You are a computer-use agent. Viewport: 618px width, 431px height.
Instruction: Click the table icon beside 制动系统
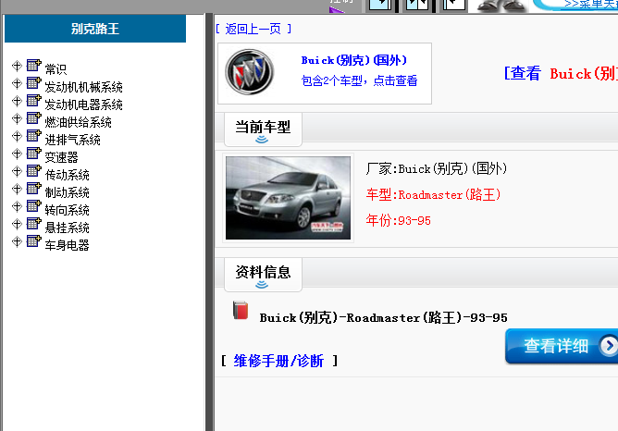pyautogui.click(x=34, y=189)
